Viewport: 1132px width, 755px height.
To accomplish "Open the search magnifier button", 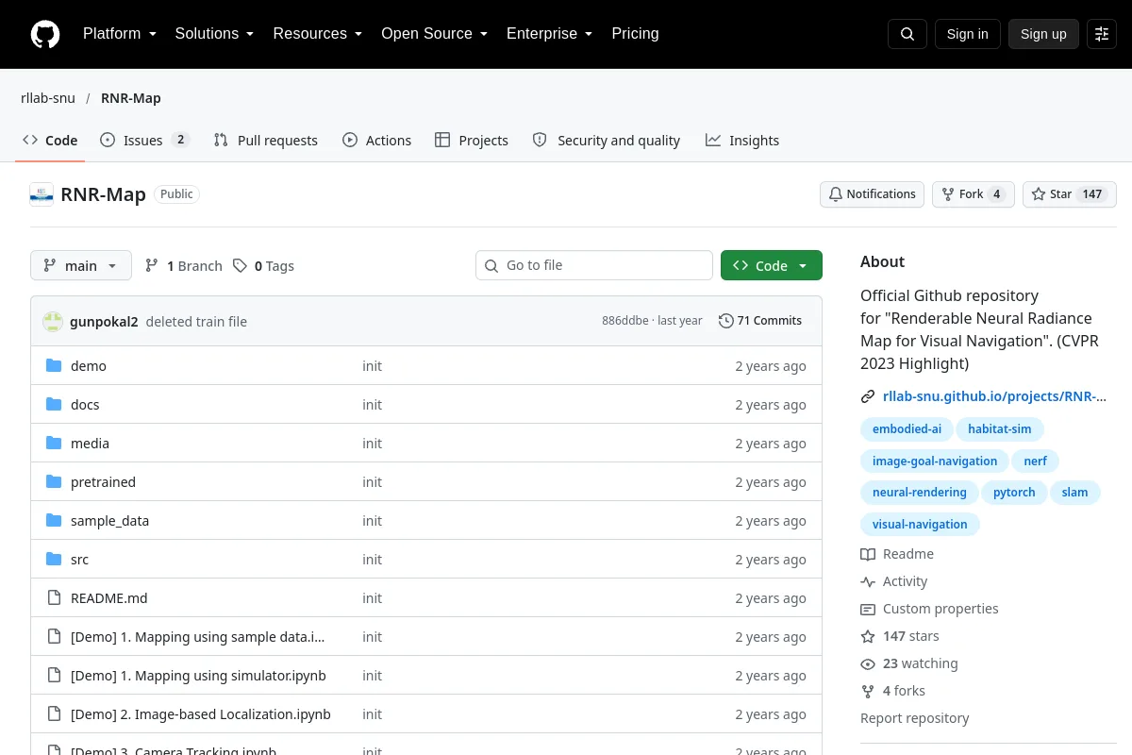I will click(x=907, y=34).
